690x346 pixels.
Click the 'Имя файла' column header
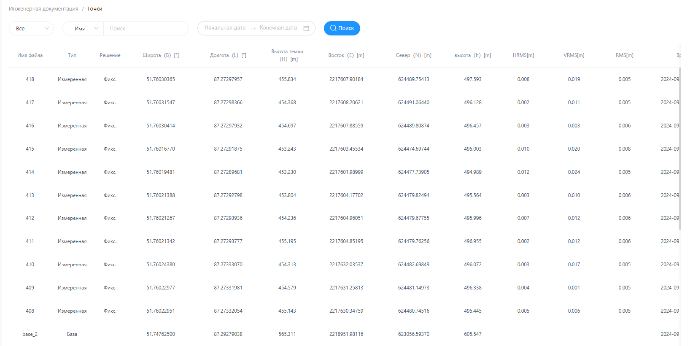pos(30,55)
